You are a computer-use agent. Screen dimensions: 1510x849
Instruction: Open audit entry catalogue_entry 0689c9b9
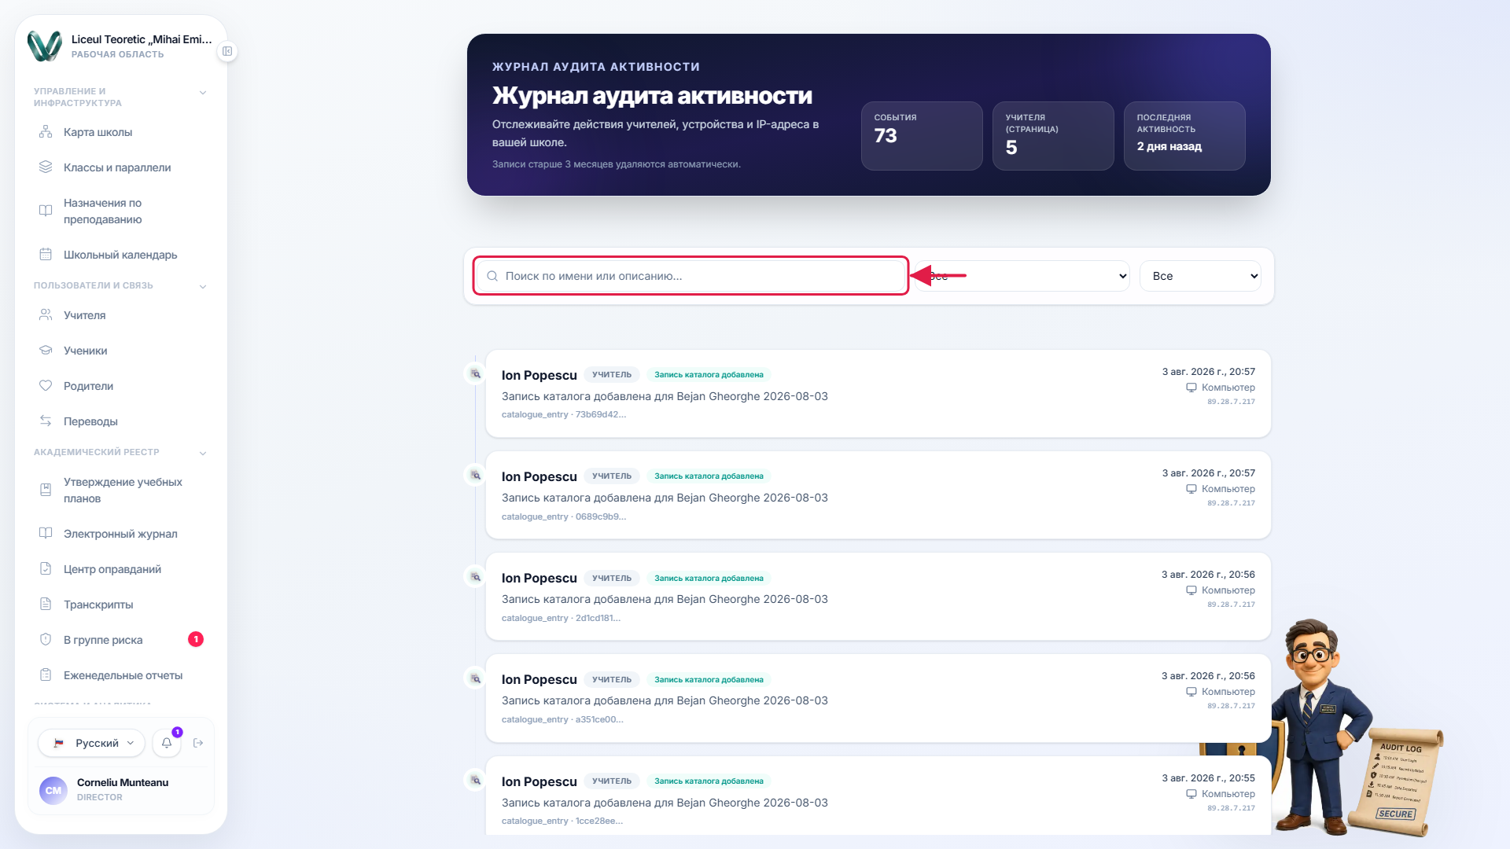coord(878,495)
